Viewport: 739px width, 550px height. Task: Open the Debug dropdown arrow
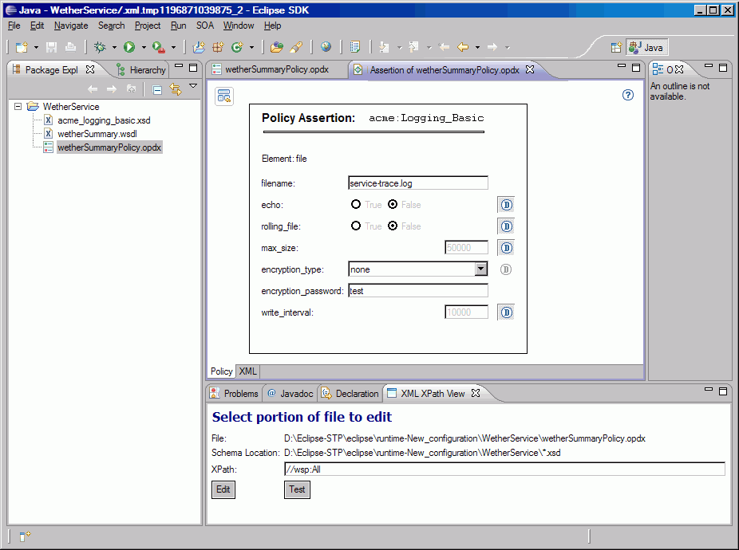click(x=114, y=48)
